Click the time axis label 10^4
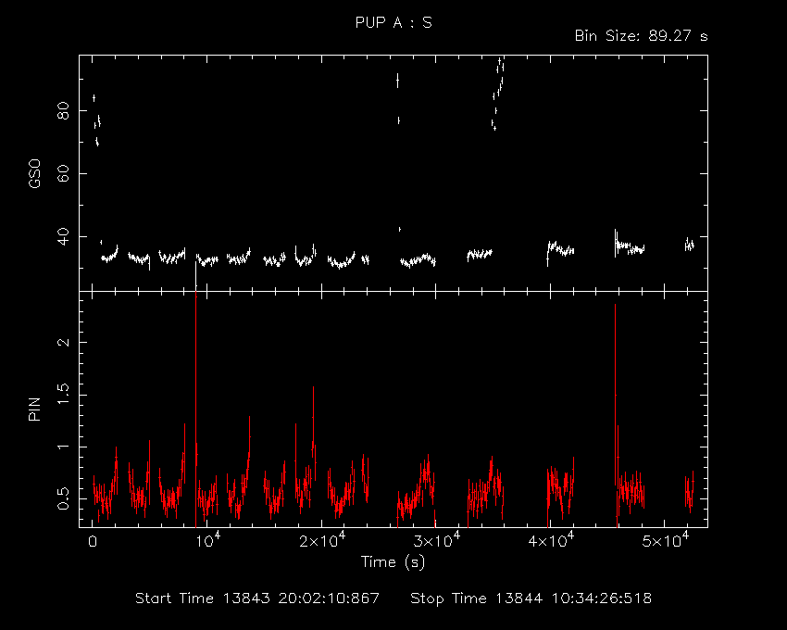This screenshot has height=630, width=787. (207, 539)
